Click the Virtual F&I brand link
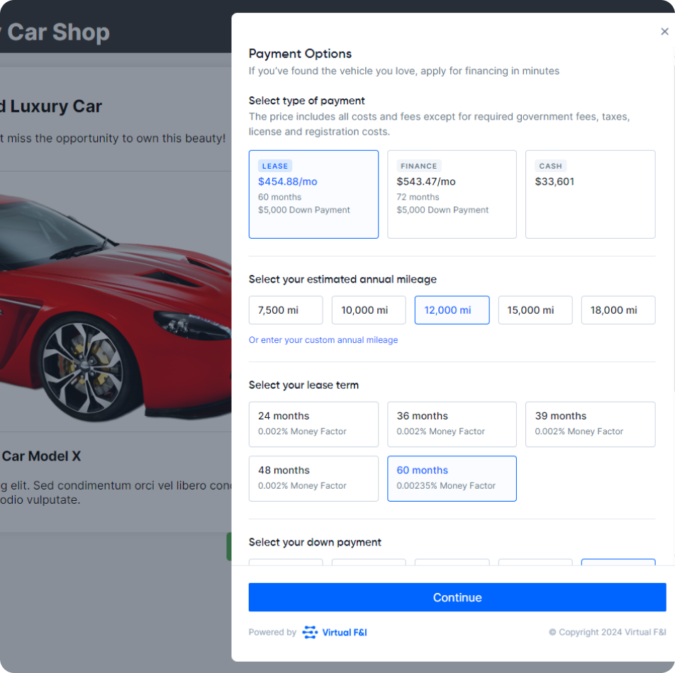675x673 pixels. coord(344,633)
